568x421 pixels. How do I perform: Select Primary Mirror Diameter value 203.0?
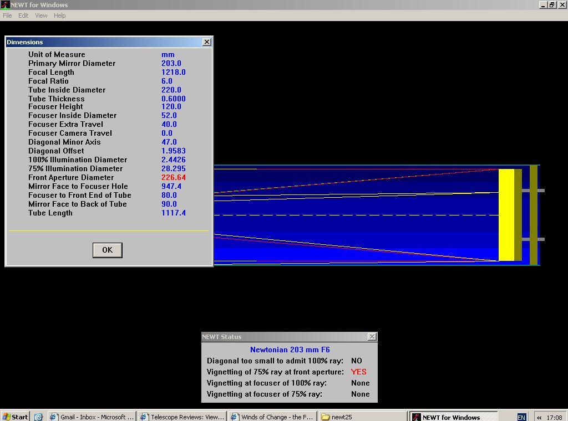coord(171,63)
